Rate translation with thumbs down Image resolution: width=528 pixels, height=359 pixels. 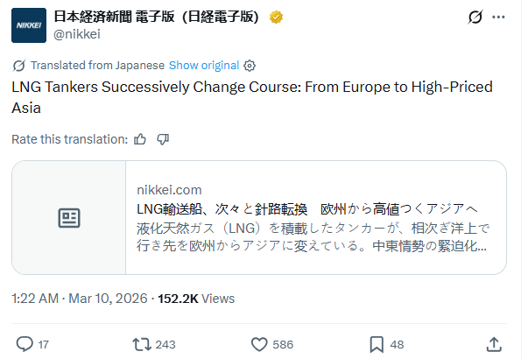click(162, 138)
